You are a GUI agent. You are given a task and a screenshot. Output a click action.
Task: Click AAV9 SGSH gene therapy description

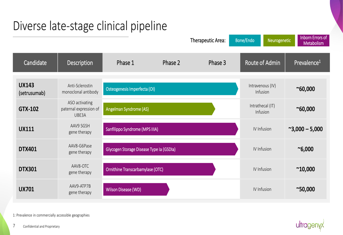(80, 129)
